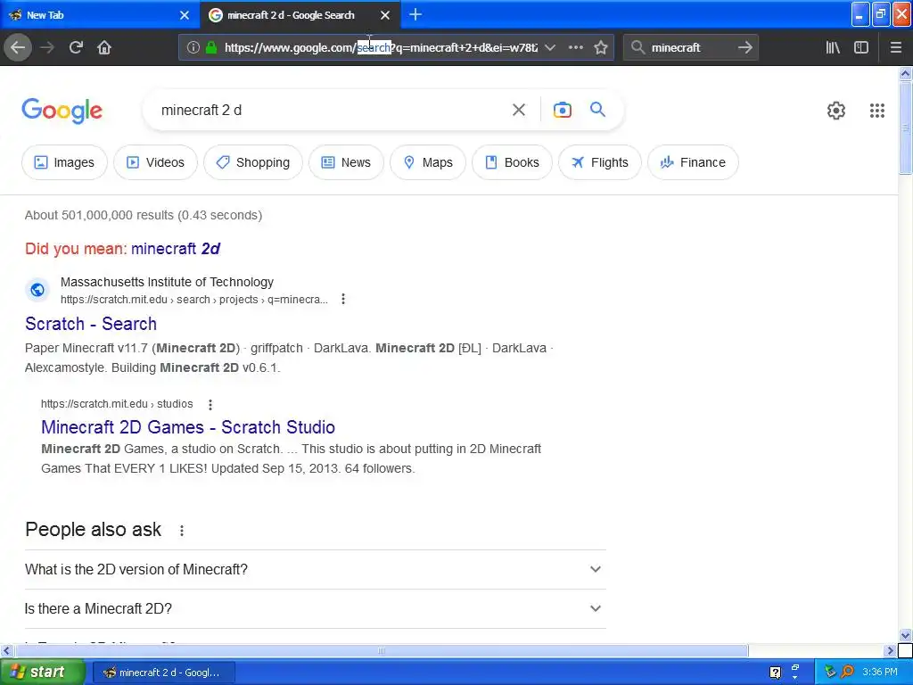913x685 pixels.
Task: Filter results by Maps
Action: 428,162
